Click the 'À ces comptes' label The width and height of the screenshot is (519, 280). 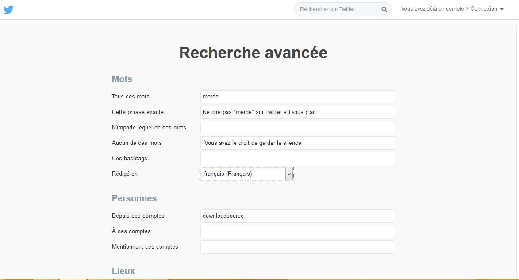click(131, 231)
